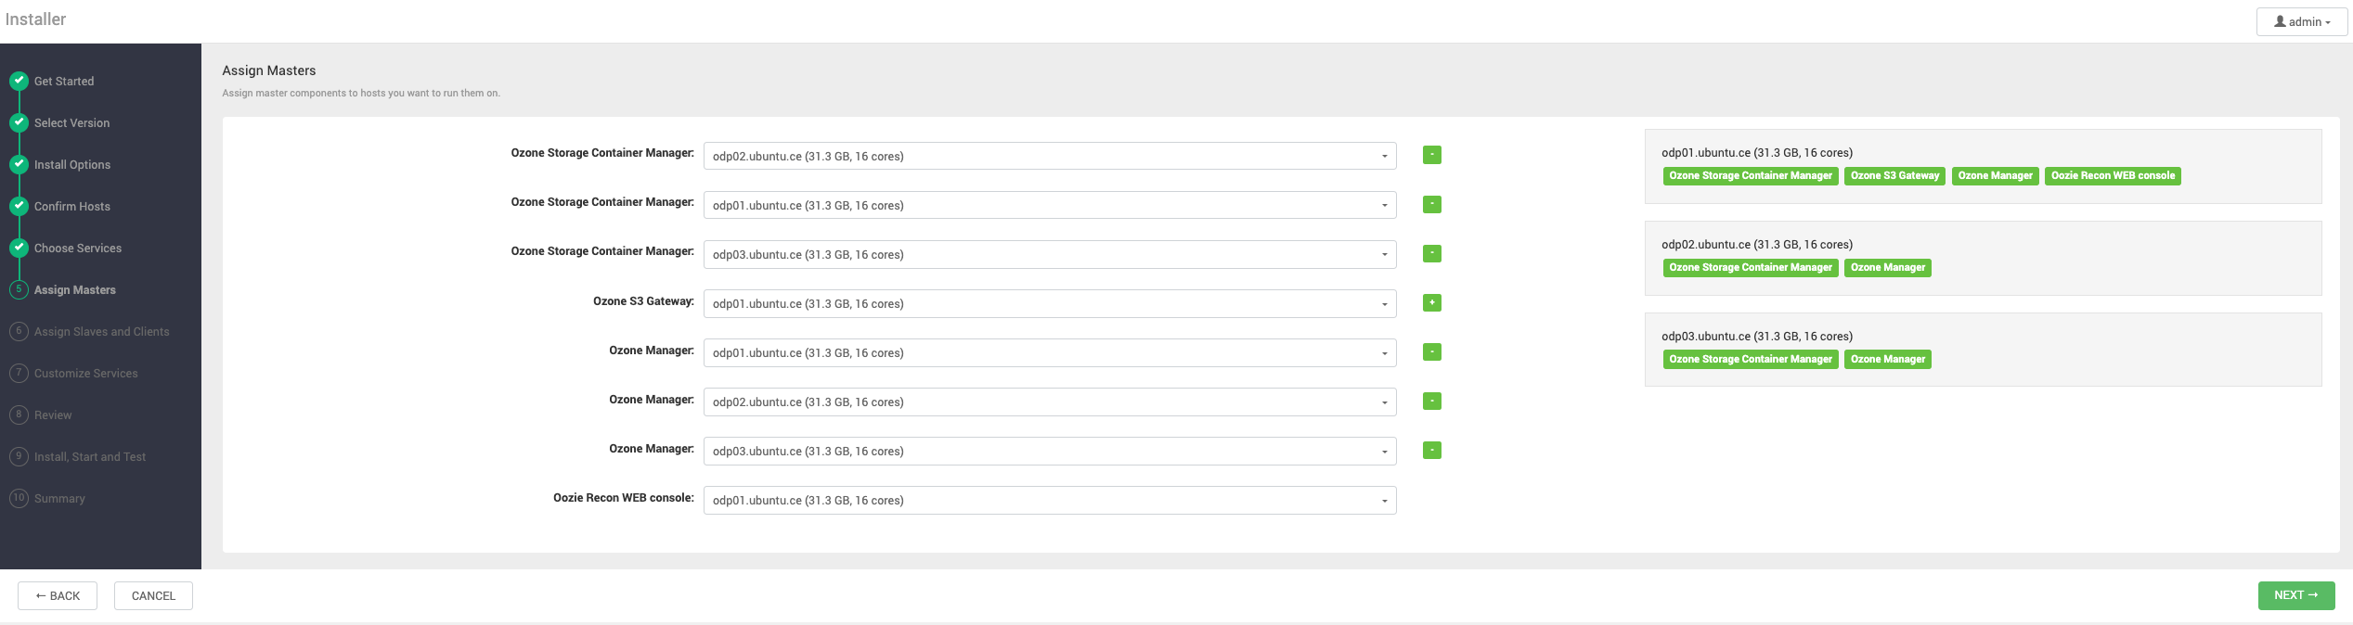Open the Ozone S3 Gateway host dropdown
The width and height of the screenshot is (2353, 625).
pos(1050,303)
